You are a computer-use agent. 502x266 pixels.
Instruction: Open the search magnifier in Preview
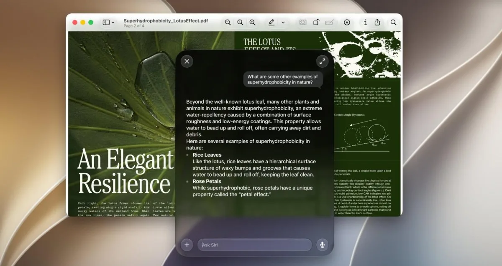tap(393, 23)
